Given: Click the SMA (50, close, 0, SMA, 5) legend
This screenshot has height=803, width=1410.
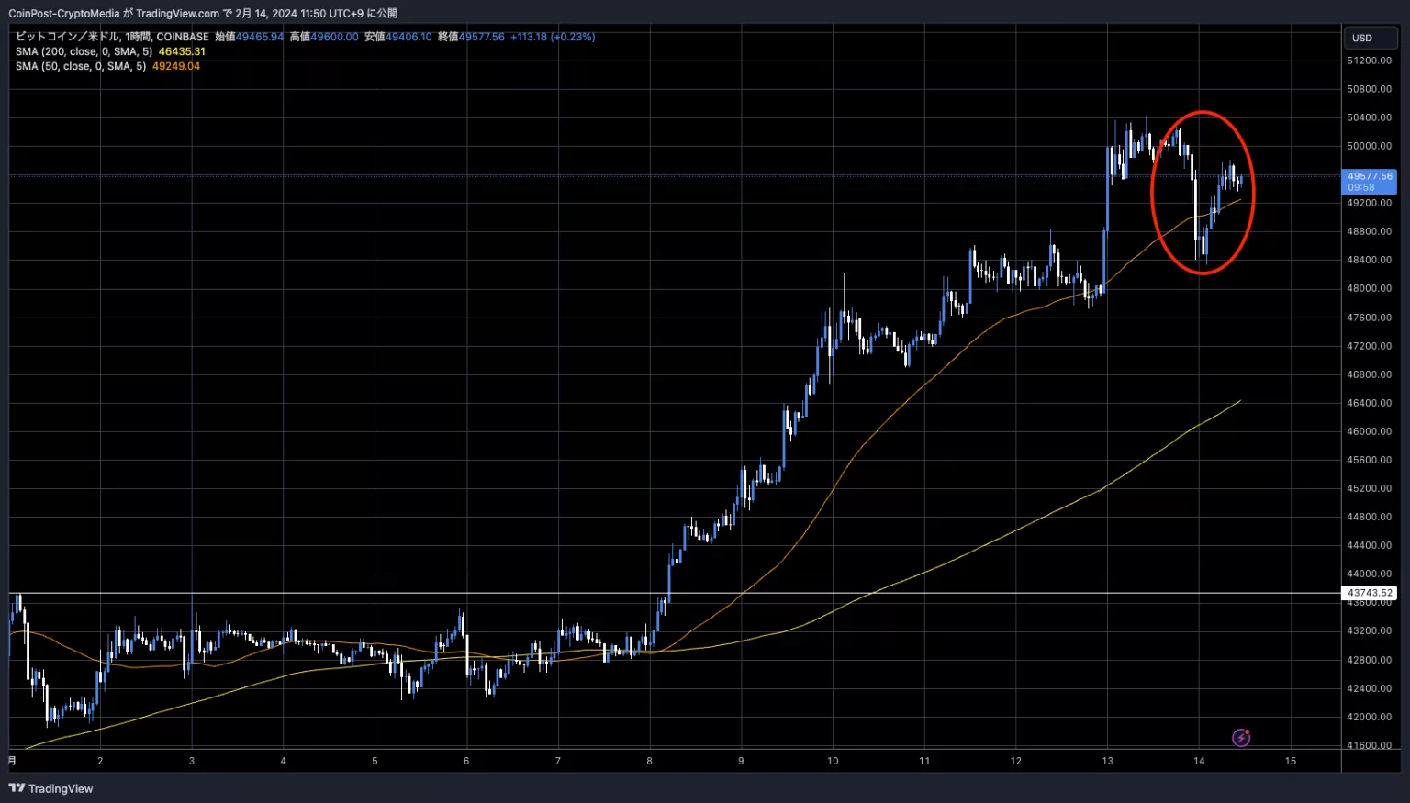Looking at the screenshot, I should pyautogui.click(x=81, y=66).
